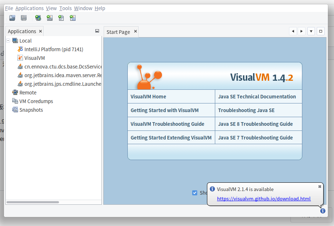334x226 pixels.
Task: Open the Applications menu
Action: click(30, 8)
